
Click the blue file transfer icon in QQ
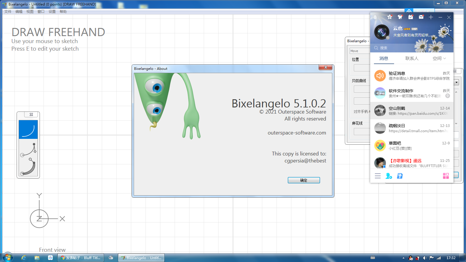pyautogui.click(x=400, y=176)
